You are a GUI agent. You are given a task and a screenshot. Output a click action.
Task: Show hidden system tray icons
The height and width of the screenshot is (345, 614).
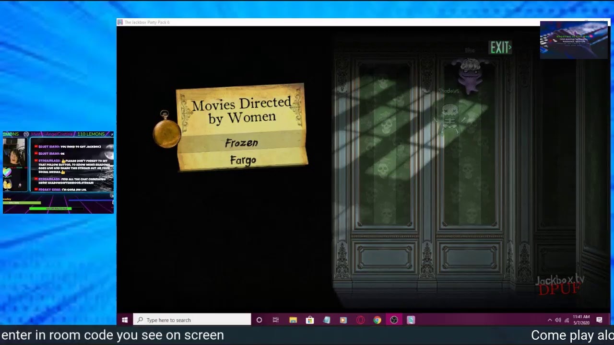(550, 320)
